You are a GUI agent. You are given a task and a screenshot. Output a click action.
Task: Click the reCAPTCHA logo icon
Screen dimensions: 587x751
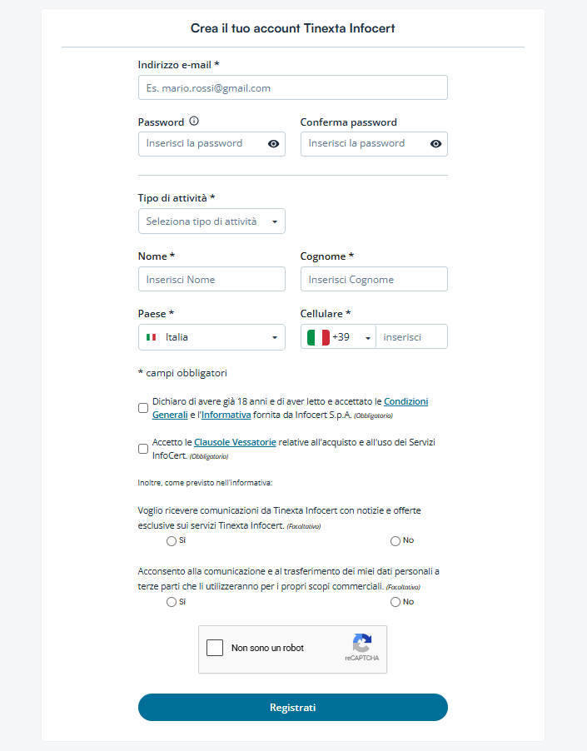coord(362,643)
